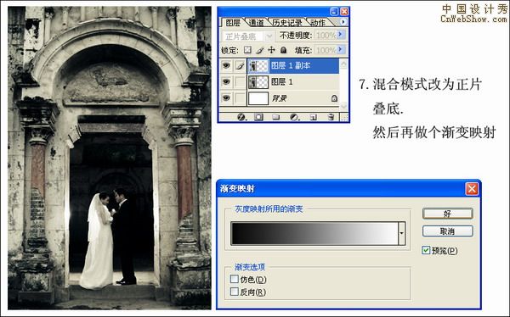Open the 正片叠底 blend mode dropdown
This screenshot has width=510, height=317.
248,36
